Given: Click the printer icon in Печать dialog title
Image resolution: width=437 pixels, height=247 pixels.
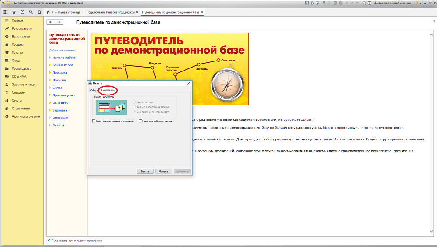Looking at the screenshot, I should pyautogui.click(x=90, y=83).
